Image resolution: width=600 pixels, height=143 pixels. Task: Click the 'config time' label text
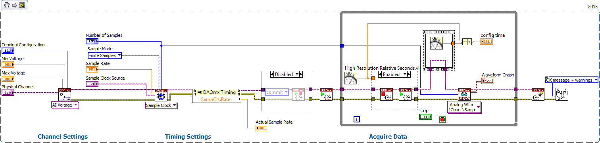point(492,35)
